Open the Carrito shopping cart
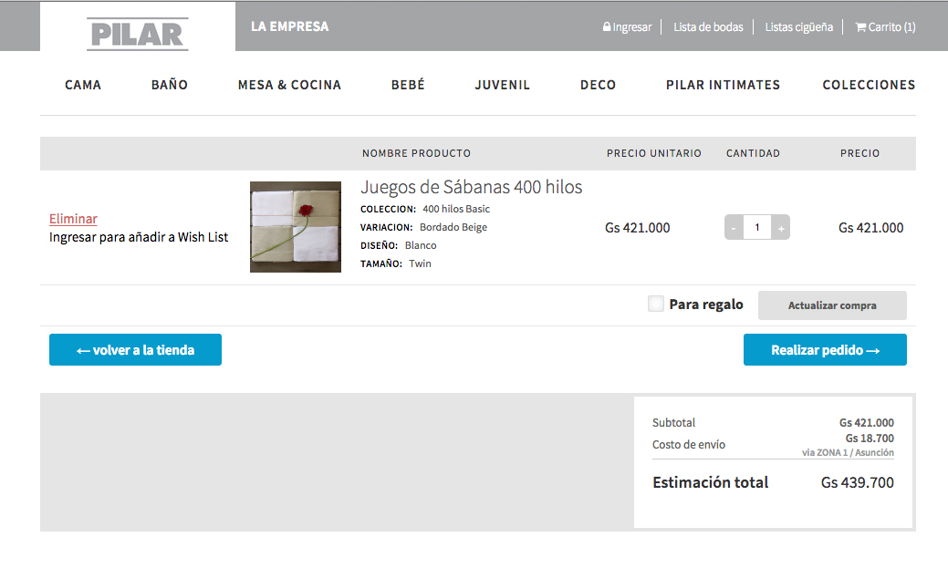 click(x=885, y=27)
